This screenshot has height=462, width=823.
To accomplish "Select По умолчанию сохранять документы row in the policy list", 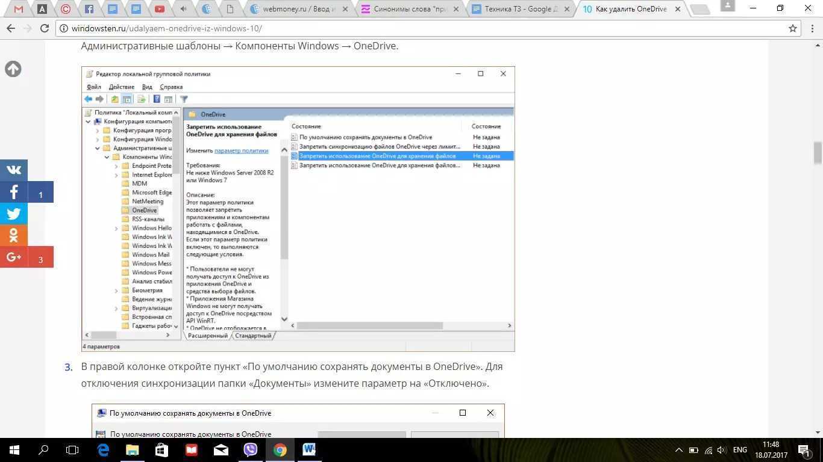I will click(402, 137).
